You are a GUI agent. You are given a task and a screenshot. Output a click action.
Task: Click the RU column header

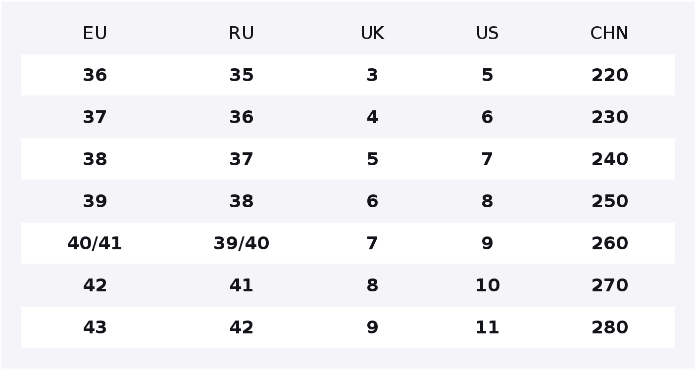(241, 34)
